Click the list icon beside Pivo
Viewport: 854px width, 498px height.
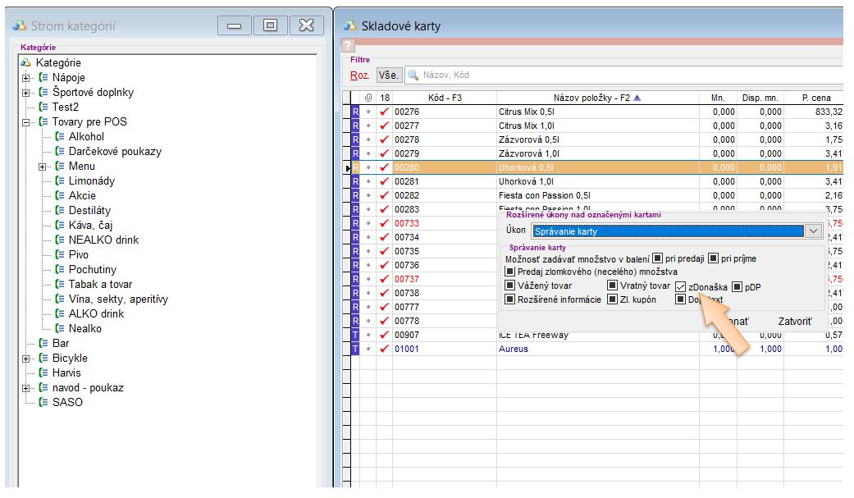coord(60,255)
